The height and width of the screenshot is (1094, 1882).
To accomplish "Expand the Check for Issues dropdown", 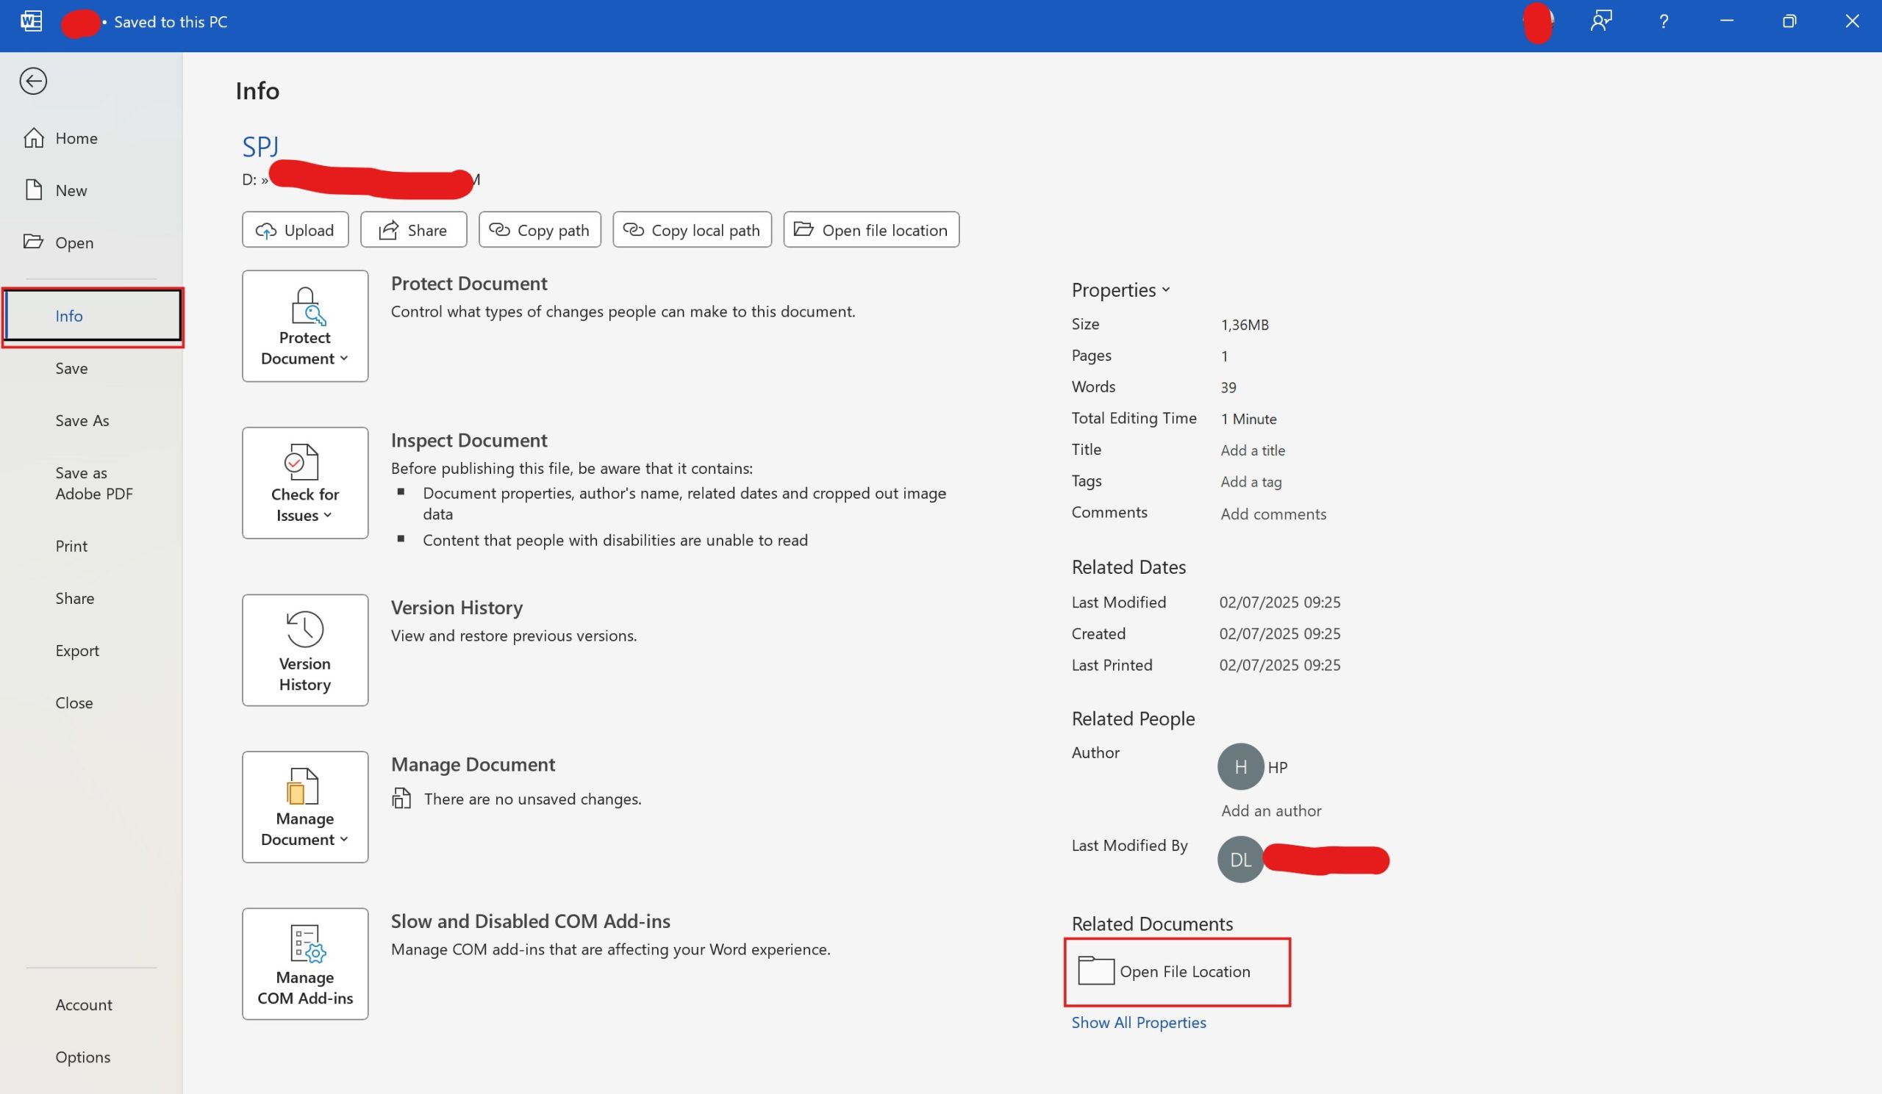I will click(329, 515).
